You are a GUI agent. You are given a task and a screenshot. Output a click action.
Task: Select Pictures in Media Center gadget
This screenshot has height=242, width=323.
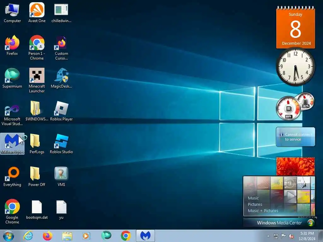coord(255,204)
